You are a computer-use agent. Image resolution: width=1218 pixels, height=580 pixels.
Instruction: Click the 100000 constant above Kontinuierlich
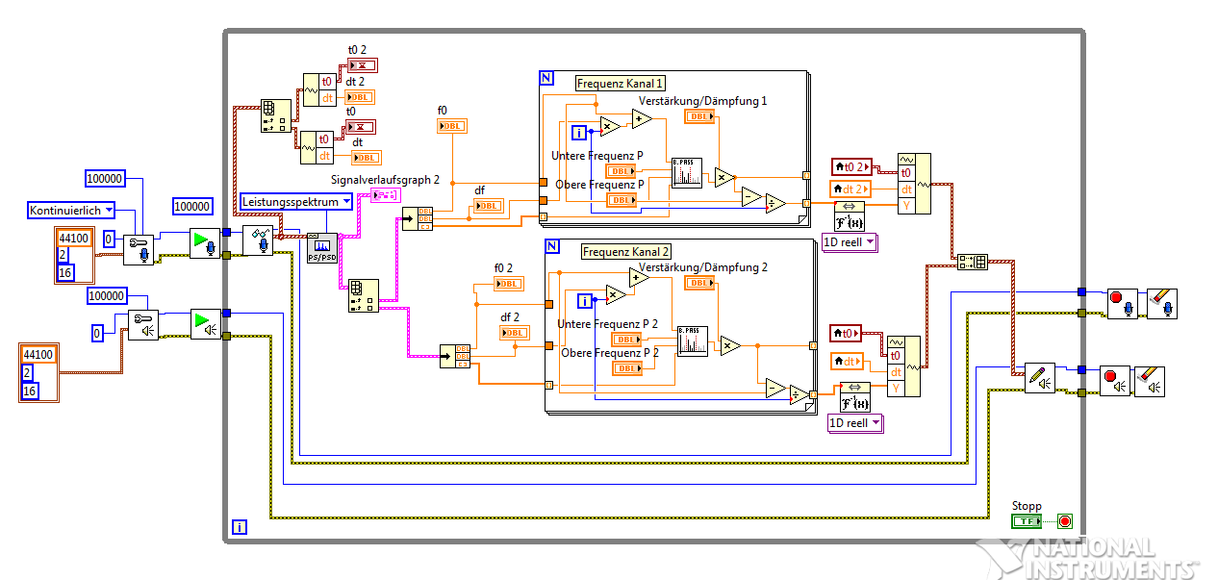click(105, 178)
